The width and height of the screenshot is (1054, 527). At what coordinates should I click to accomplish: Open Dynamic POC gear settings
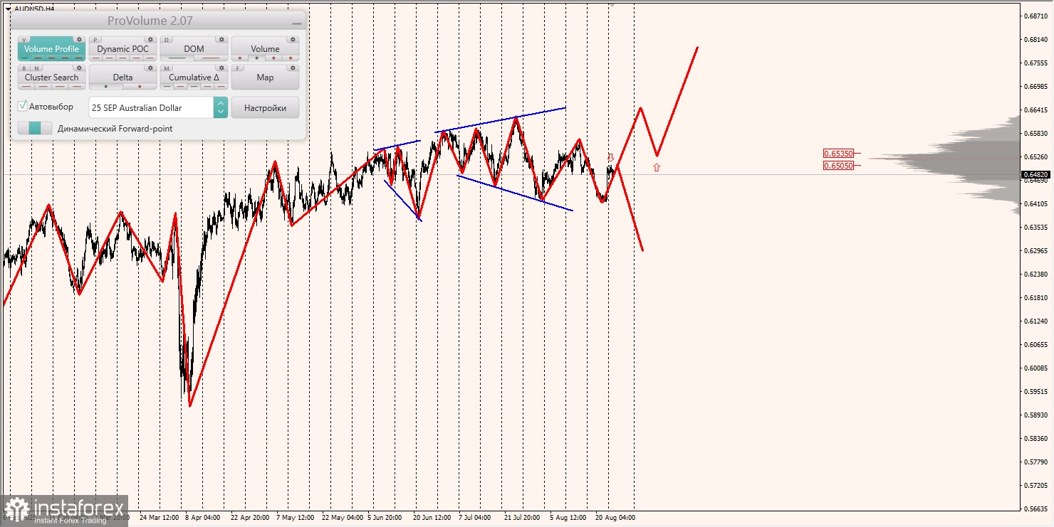[x=150, y=39]
